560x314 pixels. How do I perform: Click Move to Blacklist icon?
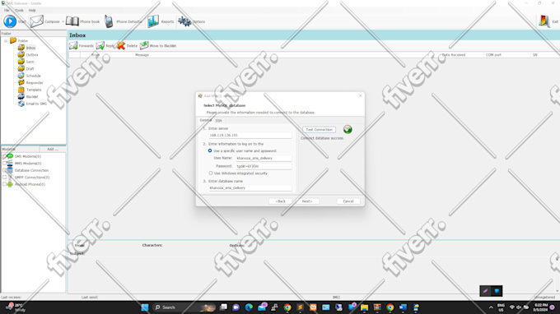(x=144, y=46)
